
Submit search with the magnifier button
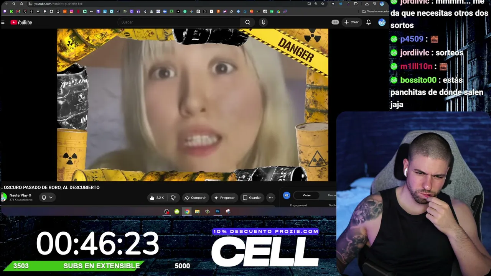(x=248, y=22)
